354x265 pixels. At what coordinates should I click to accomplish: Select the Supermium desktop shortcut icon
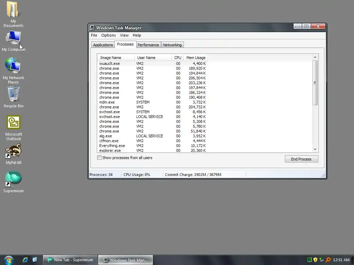pyautogui.click(x=13, y=179)
